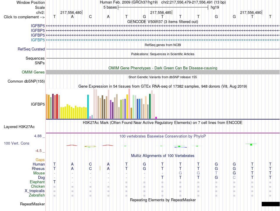Click the Window Position label
280x211 pixels.
(x=31, y=2)
